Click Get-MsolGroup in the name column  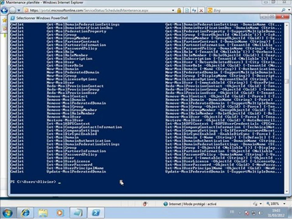(x=61, y=35)
